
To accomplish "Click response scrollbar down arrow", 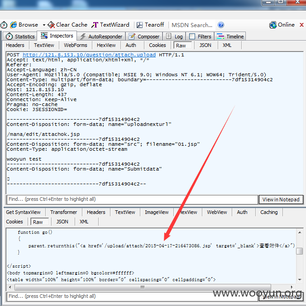I will pyautogui.click(x=300, y=280).
